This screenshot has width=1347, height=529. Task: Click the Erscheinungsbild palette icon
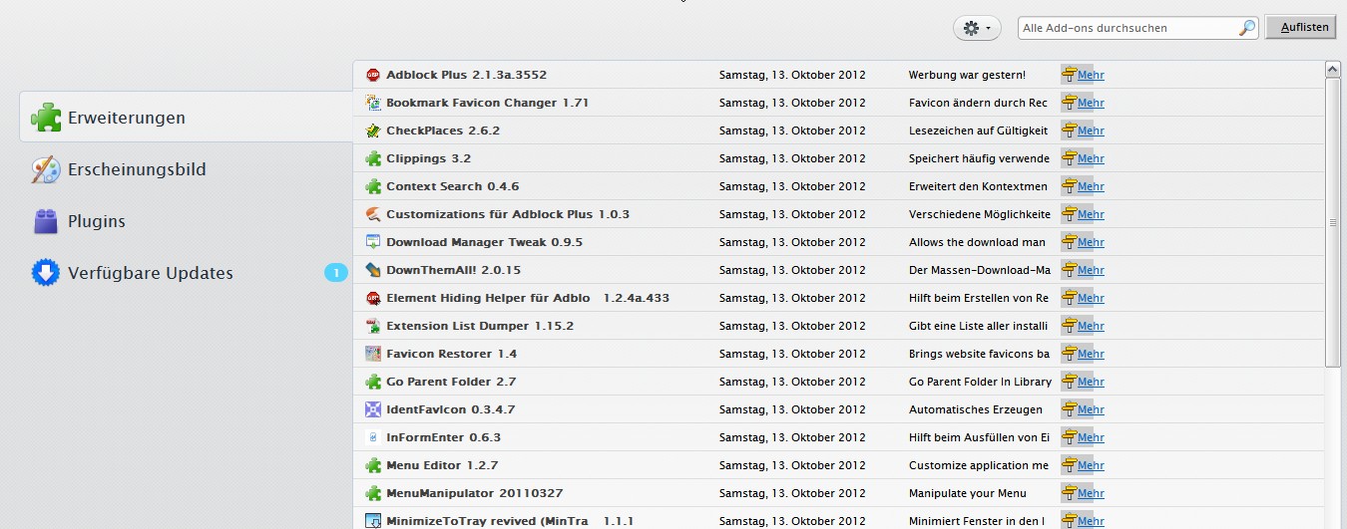(46, 169)
